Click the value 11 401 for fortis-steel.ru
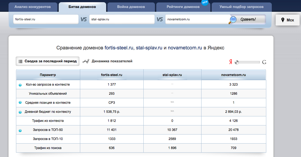This screenshot has width=301, height=157. click(112, 130)
